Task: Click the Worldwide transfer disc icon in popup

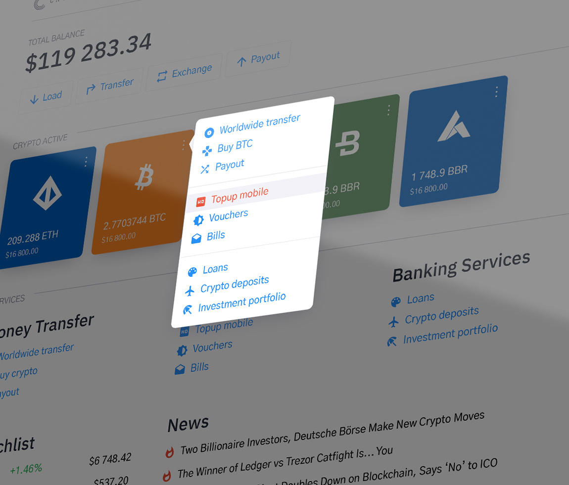Action: (209, 132)
